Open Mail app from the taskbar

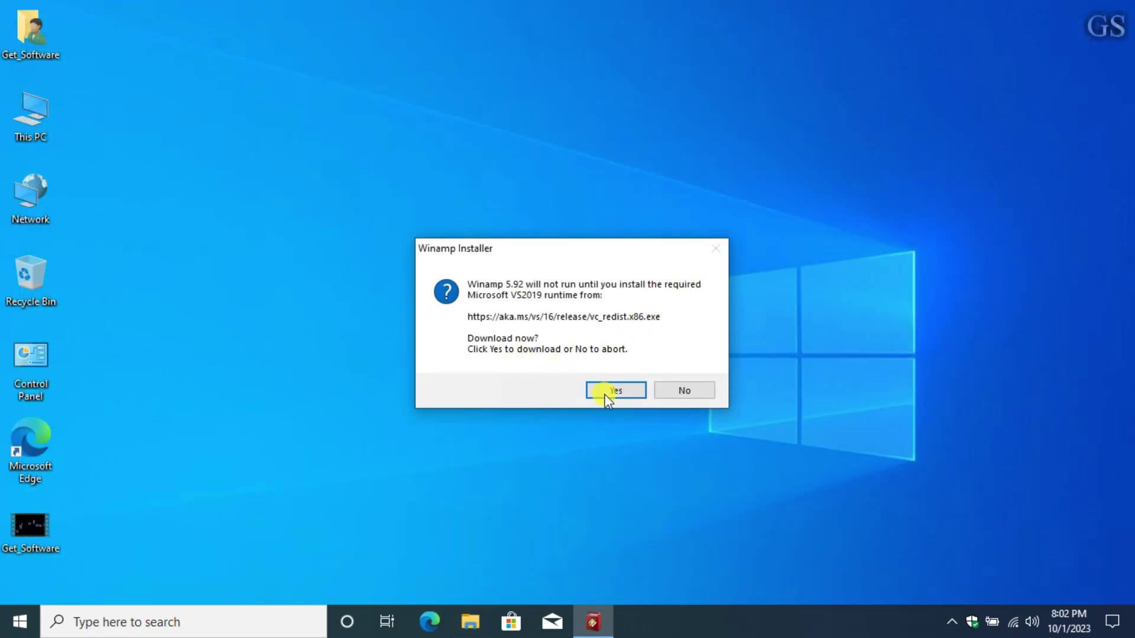click(x=552, y=621)
